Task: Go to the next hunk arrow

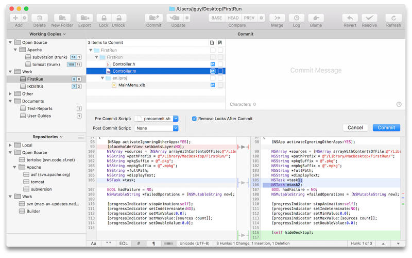Action: pyautogui.click(x=398, y=244)
